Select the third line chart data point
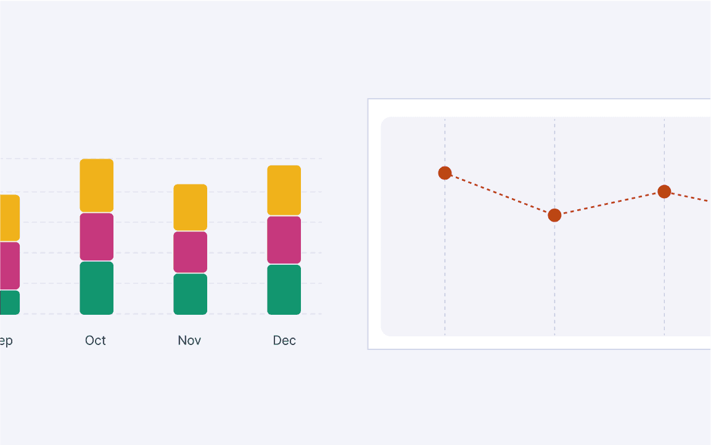Viewport: 711px width, 445px height. click(664, 191)
